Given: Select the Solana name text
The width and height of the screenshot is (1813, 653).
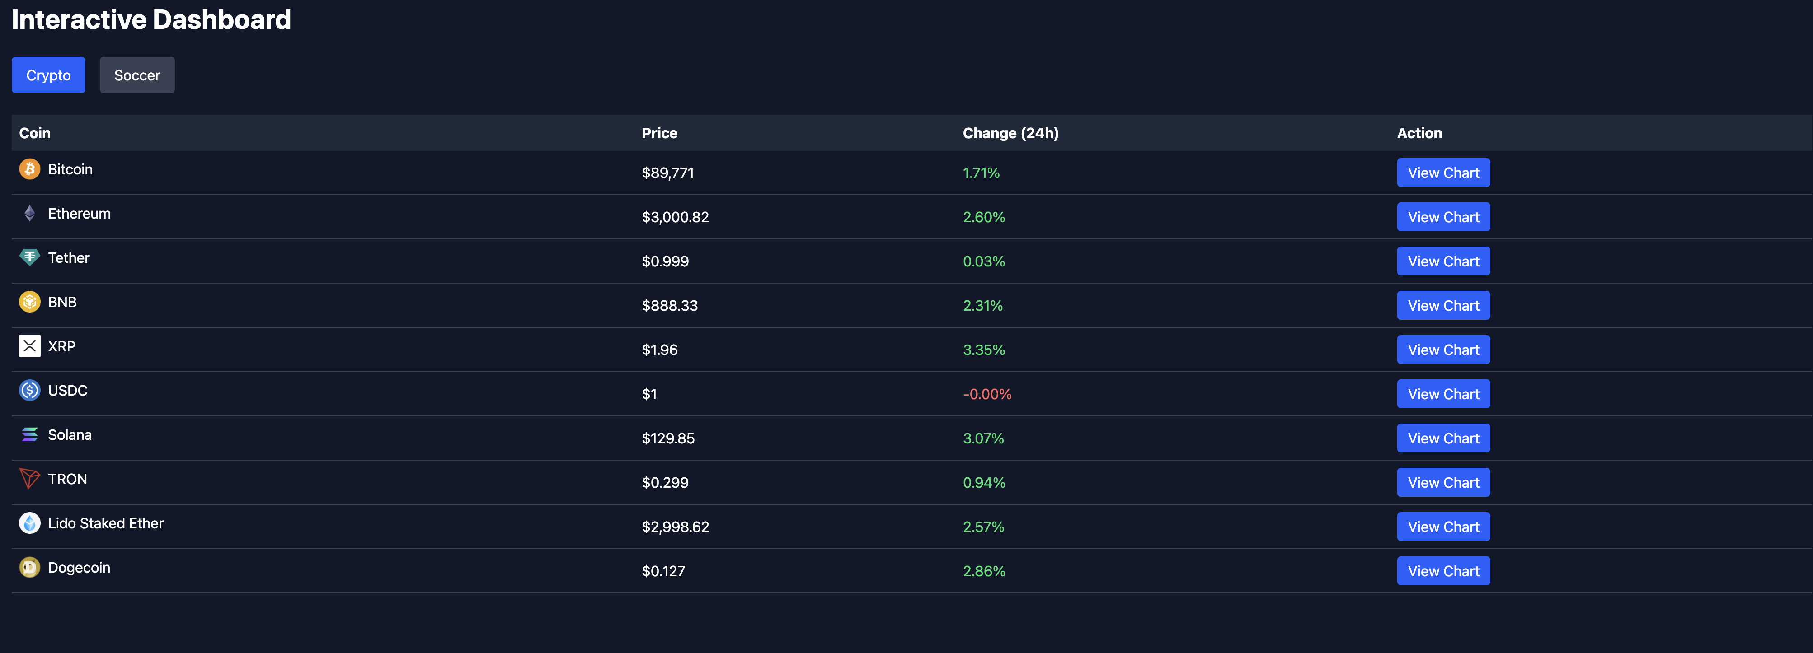Looking at the screenshot, I should pyautogui.click(x=70, y=436).
